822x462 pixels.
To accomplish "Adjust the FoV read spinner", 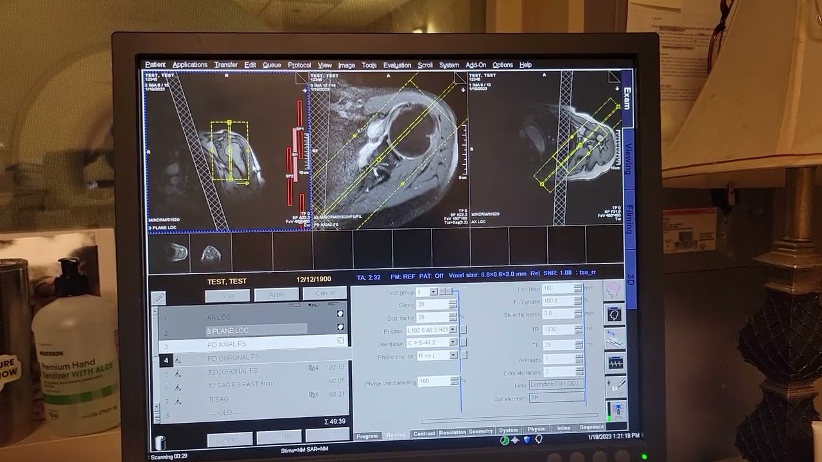I will point(579,288).
